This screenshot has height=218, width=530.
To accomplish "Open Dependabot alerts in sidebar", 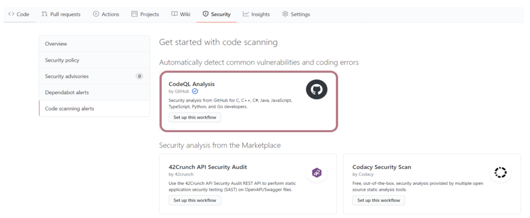I will [x=94, y=92].
